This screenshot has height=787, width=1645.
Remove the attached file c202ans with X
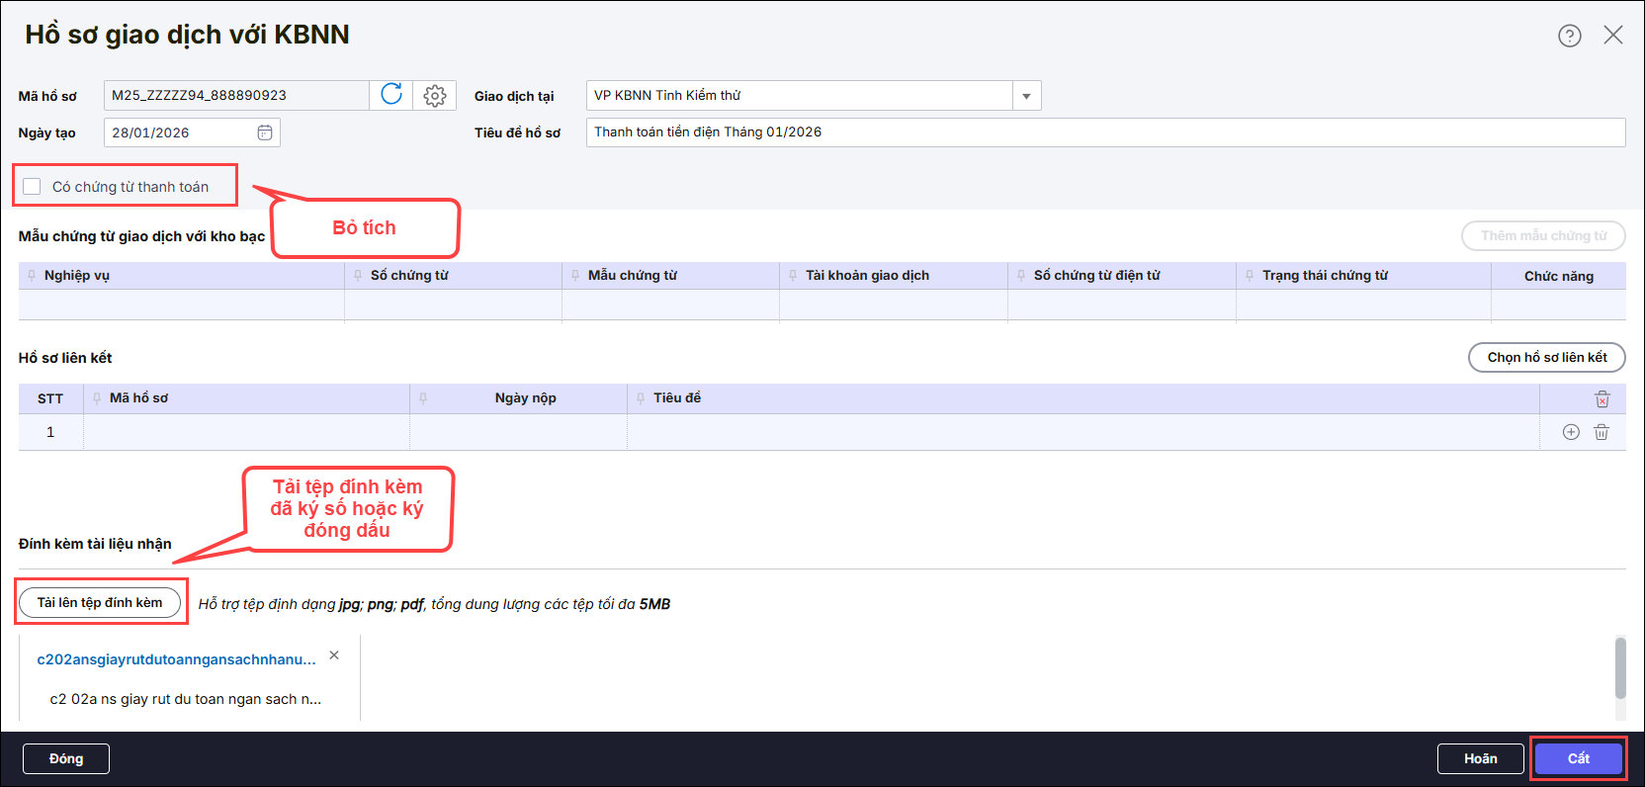(334, 656)
